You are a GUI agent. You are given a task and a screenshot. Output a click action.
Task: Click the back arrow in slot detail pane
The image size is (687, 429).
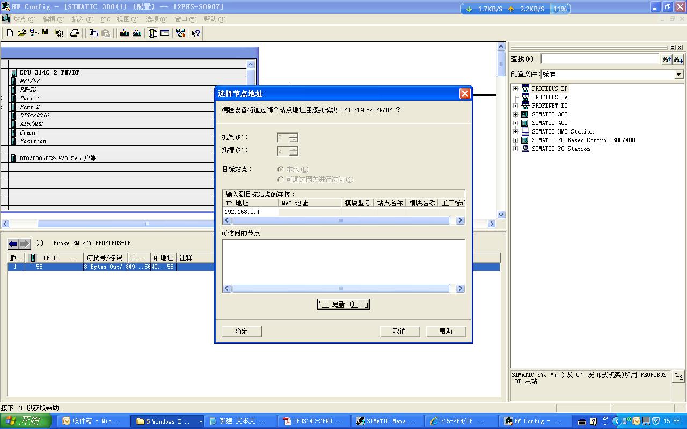click(x=13, y=244)
